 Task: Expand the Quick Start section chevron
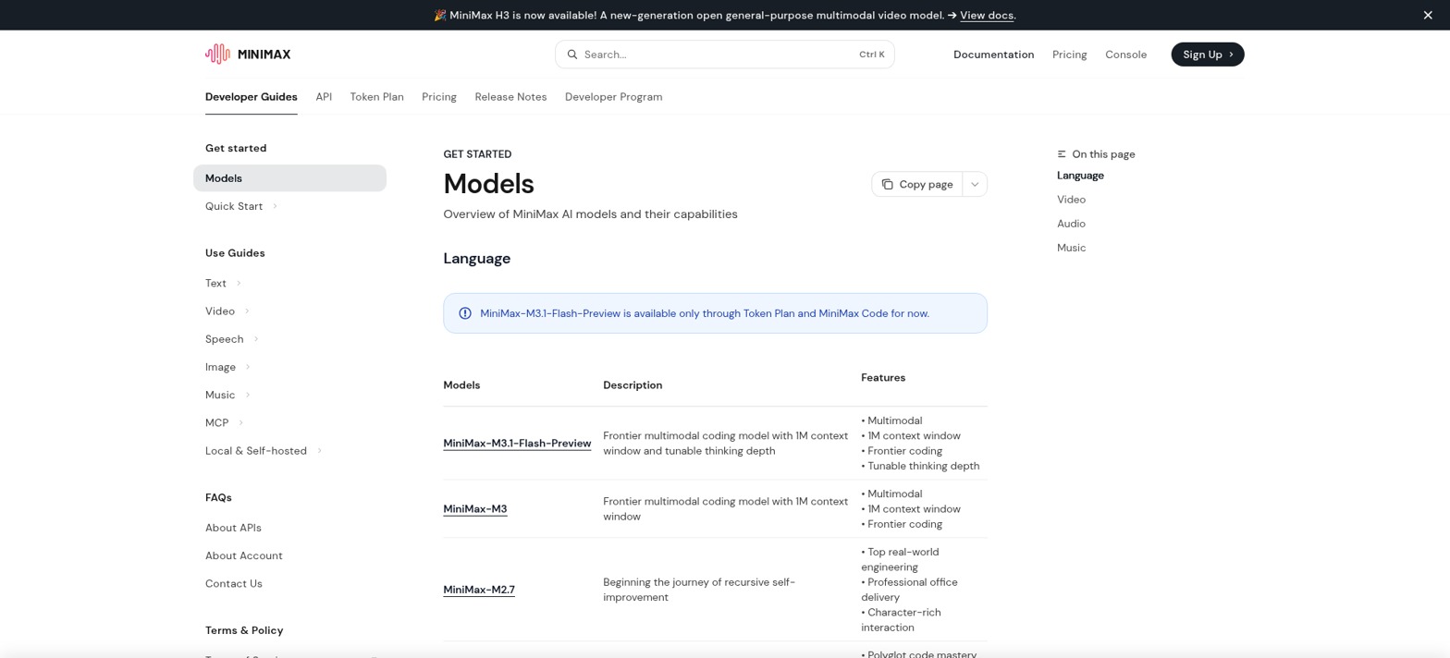click(x=275, y=206)
